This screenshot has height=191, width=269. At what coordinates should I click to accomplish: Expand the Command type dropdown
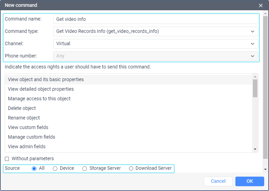[x=156, y=31]
